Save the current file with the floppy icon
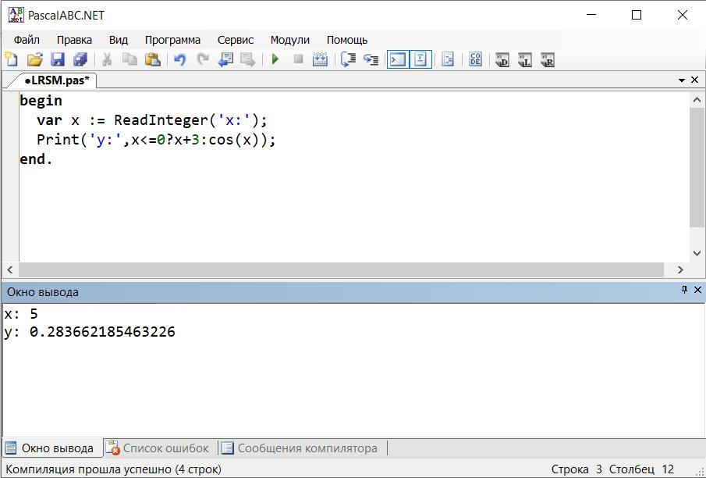 57,59
